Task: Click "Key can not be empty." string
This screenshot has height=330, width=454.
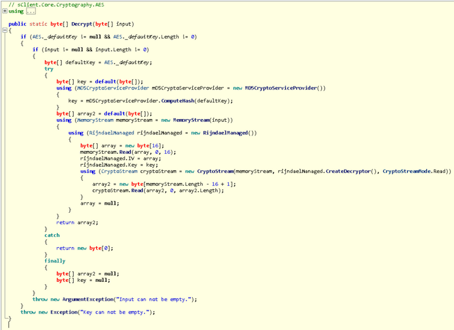Action: point(116,312)
